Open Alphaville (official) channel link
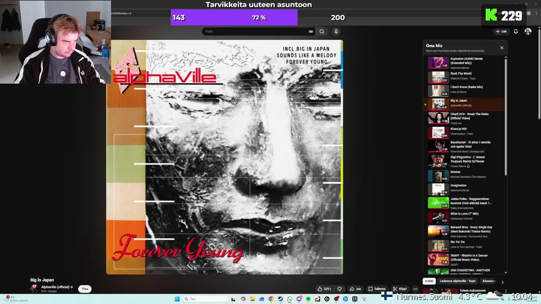 (x=55, y=287)
